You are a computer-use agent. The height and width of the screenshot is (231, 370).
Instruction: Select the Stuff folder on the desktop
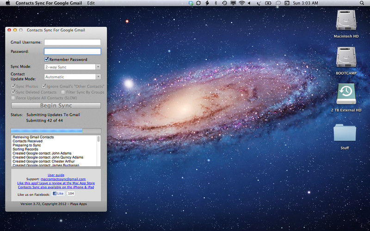coord(345,133)
